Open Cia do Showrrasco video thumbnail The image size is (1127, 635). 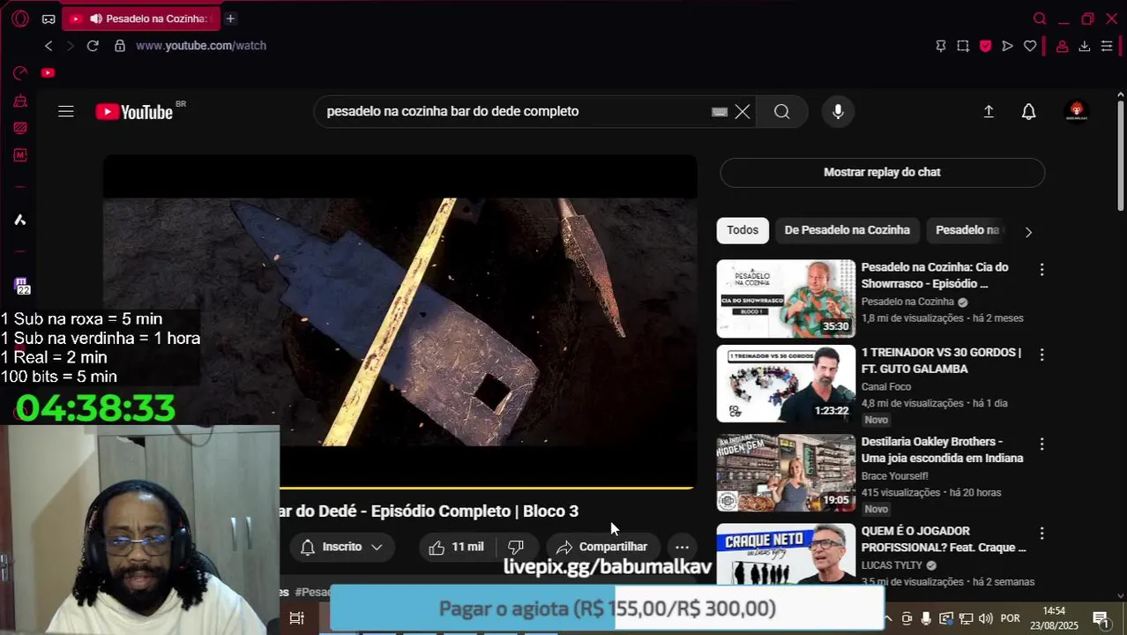786,298
